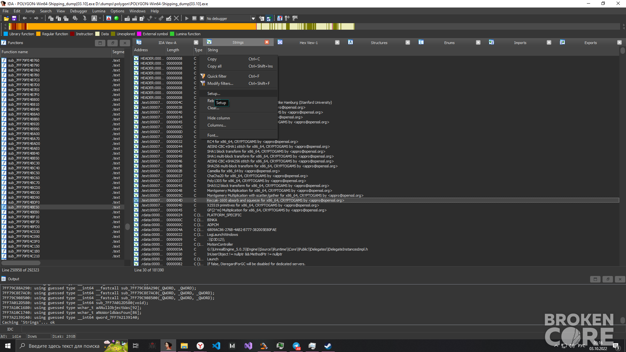Expand the back navigation history arrow
Viewport: 626px width, 352px height.
(x=30, y=19)
